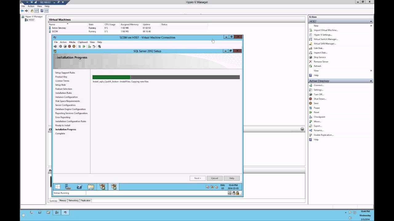The width and height of the screenshot is (394, 221).
Task: Click Next in SQL Server Setup
Action: pyautogui.click(x=197, y=178)
